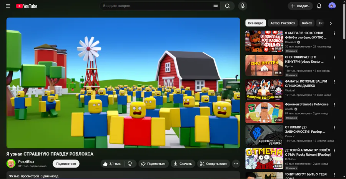Viewport: 346px width, 179px height.
Task: Click channel name RoSoEro
Action: click(290, 159)
